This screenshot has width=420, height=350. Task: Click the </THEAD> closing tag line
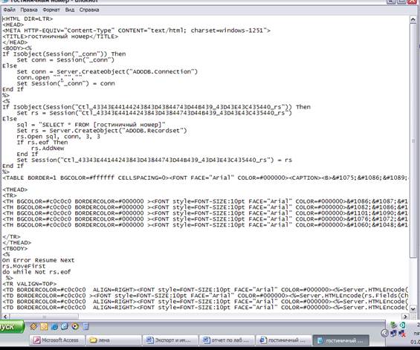click(16, 243)
